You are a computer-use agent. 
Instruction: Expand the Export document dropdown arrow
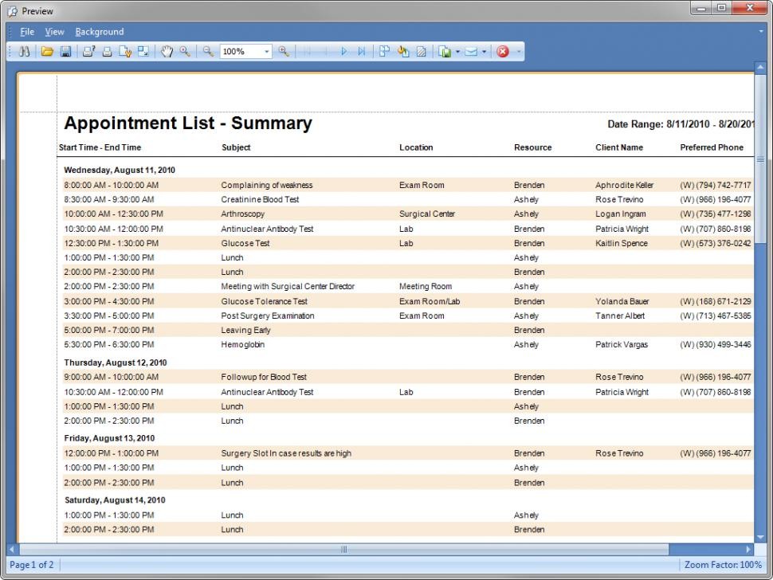[457, 51]
